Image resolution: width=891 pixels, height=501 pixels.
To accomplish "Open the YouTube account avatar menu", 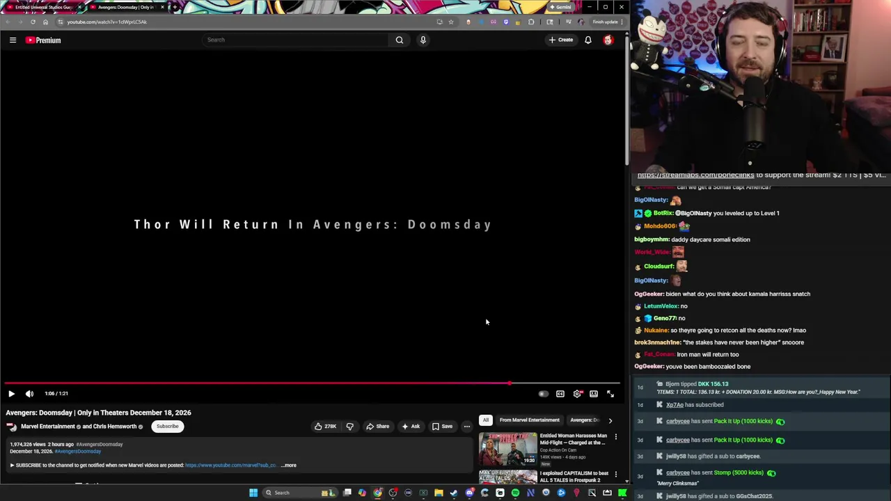I will (x=608, y=40).
